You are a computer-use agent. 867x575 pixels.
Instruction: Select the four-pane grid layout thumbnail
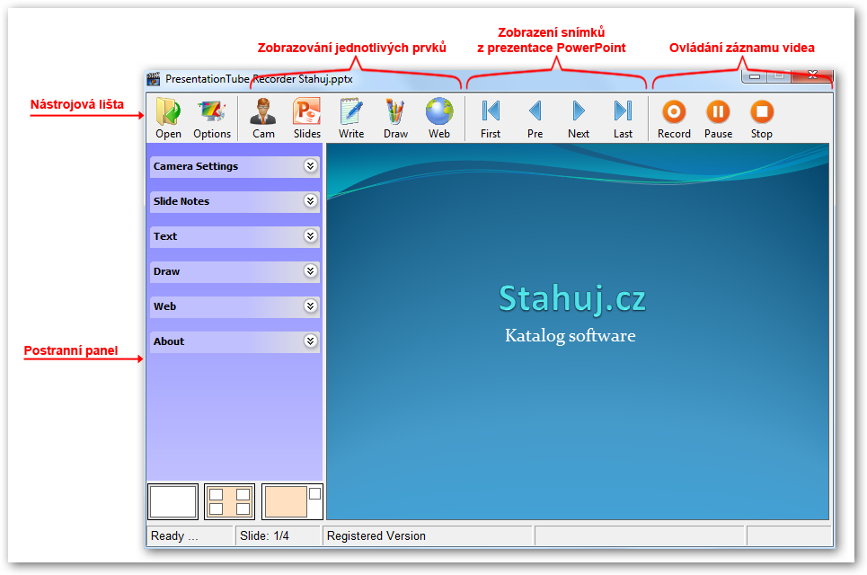coord(229,501)
